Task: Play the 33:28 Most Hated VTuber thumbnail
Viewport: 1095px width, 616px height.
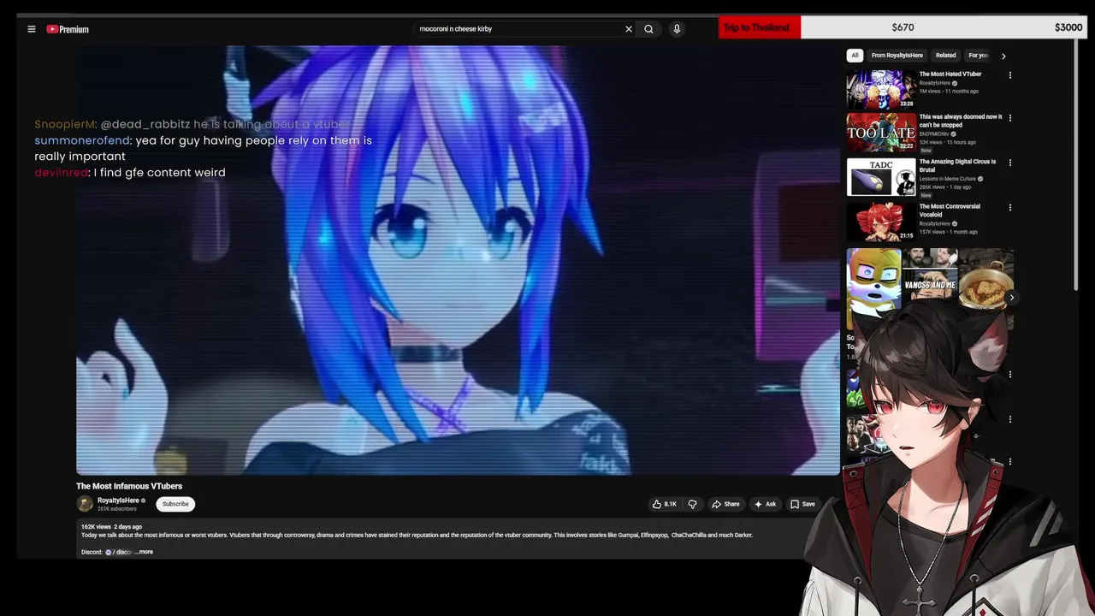Action: [881, 89]
